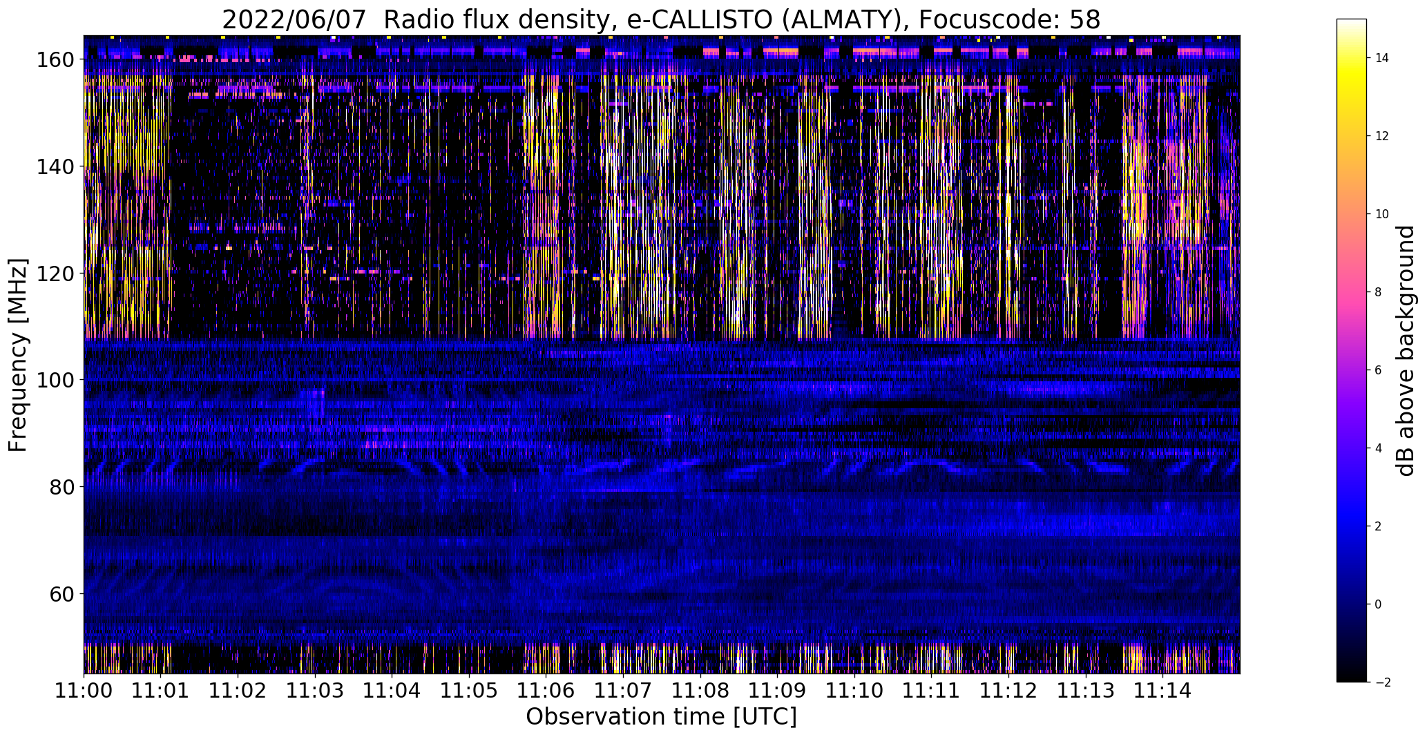Click the 'dB above background' colorbar label

1405,350
